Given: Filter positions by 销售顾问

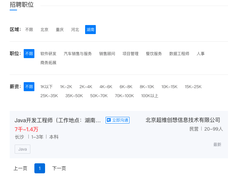Looking at the screenshot, I should [x=107, y=53].
